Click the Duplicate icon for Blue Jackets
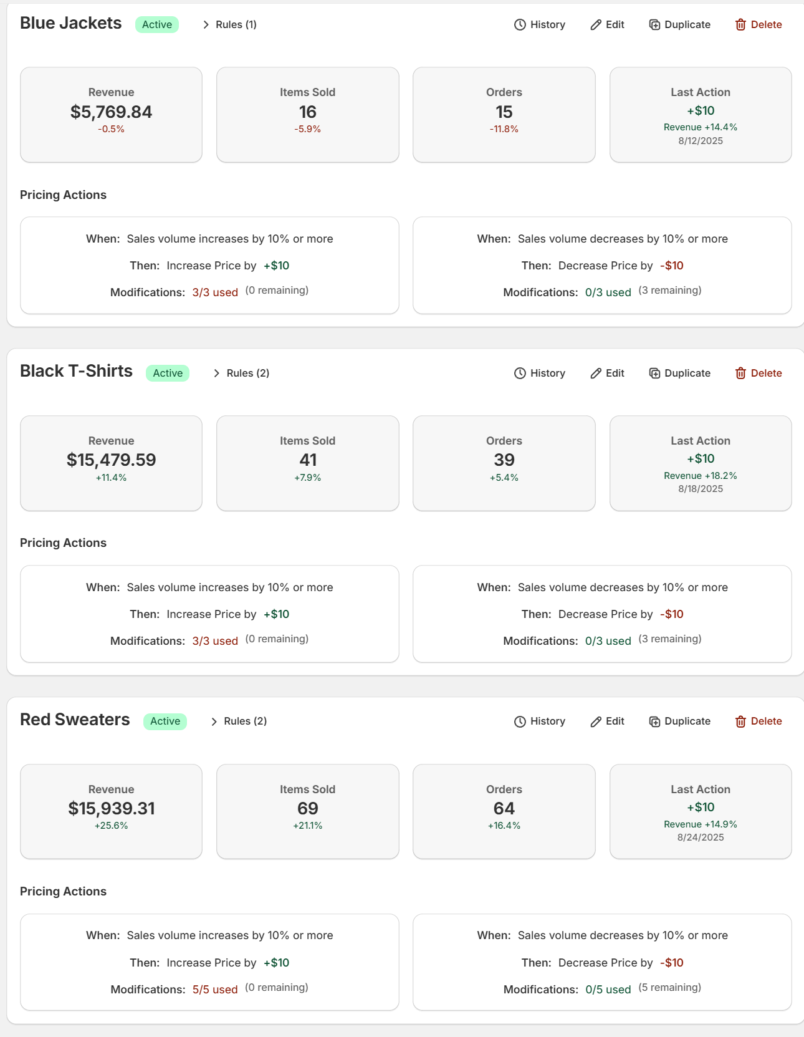The image size is (804, 1037). (654, 24)
